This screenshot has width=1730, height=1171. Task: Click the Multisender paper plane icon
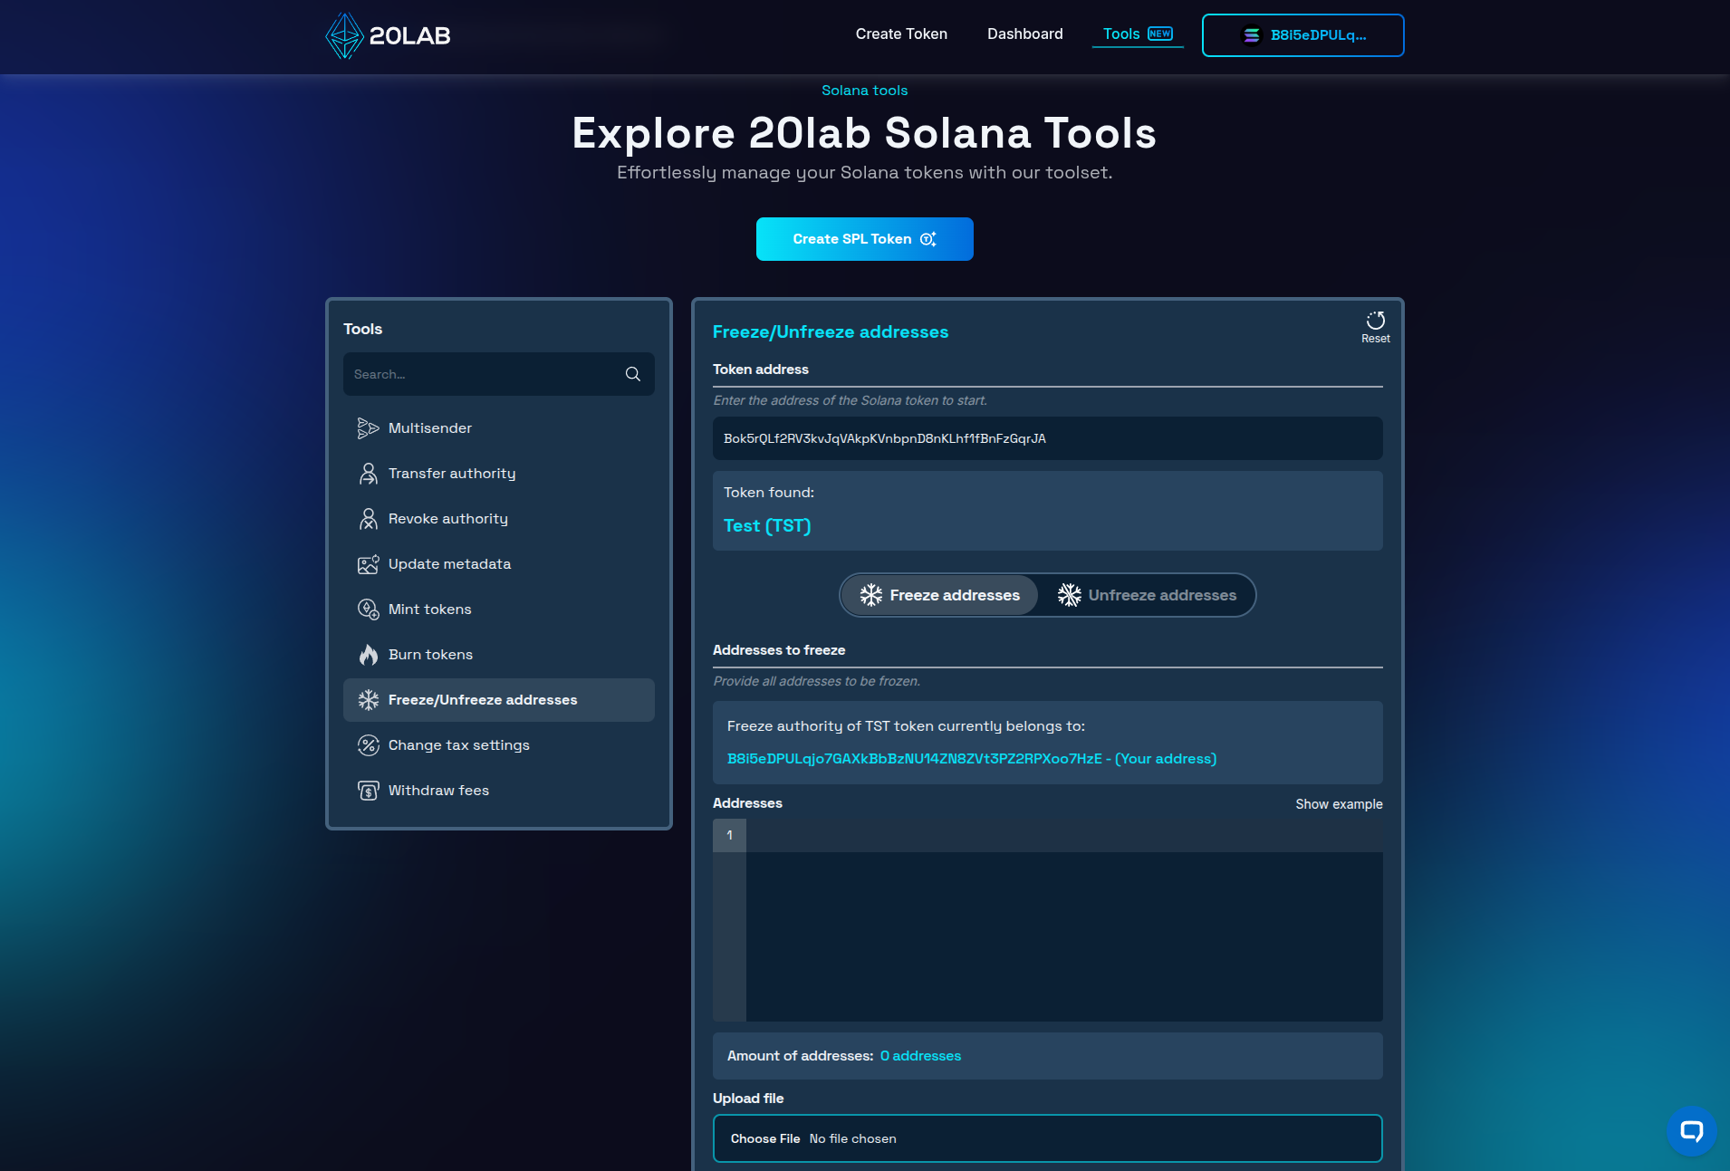pos(368,428)
